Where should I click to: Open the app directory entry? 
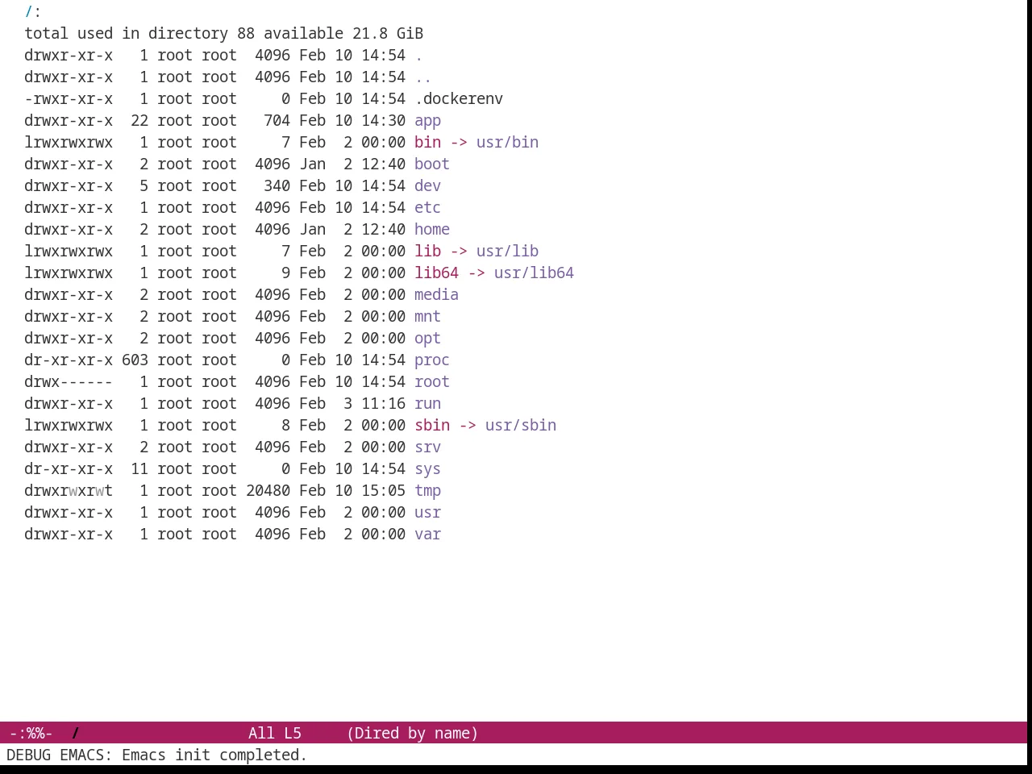tap(427, 120)
